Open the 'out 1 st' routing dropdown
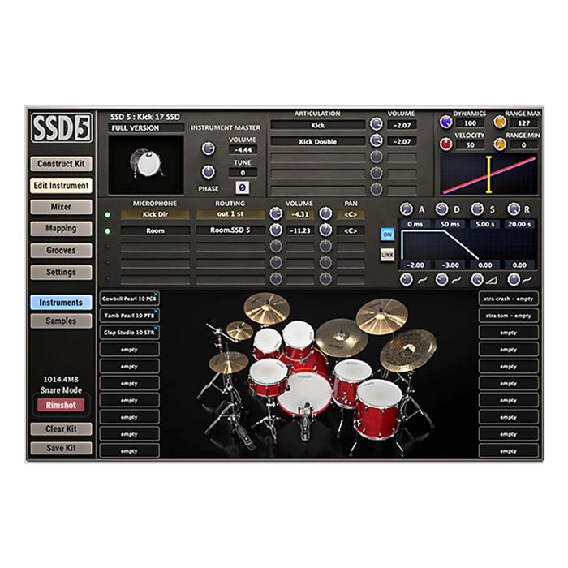 [230, 214]
